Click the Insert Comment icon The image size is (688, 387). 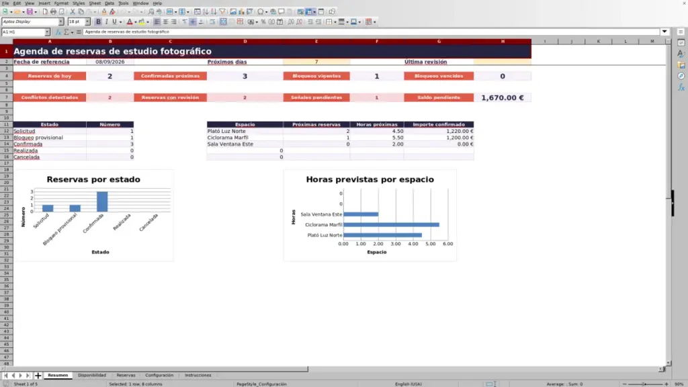(x=282, y=12)
